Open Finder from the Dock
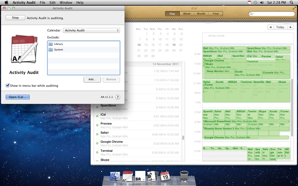This screenshot has height=186, width=298. click(115, 176)
